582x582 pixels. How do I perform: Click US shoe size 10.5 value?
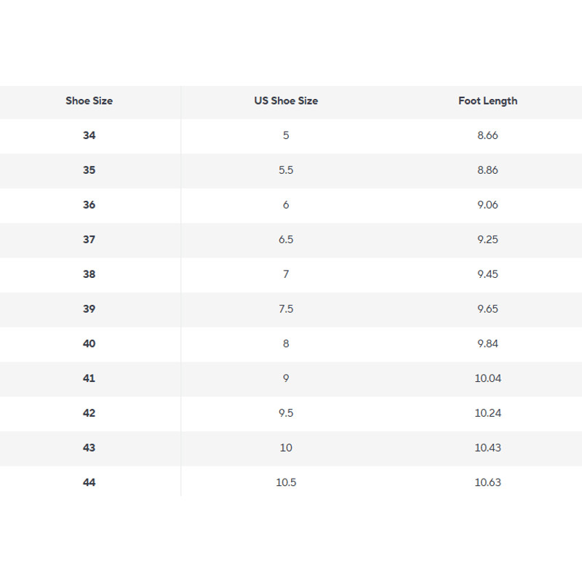tap(286, 482)
